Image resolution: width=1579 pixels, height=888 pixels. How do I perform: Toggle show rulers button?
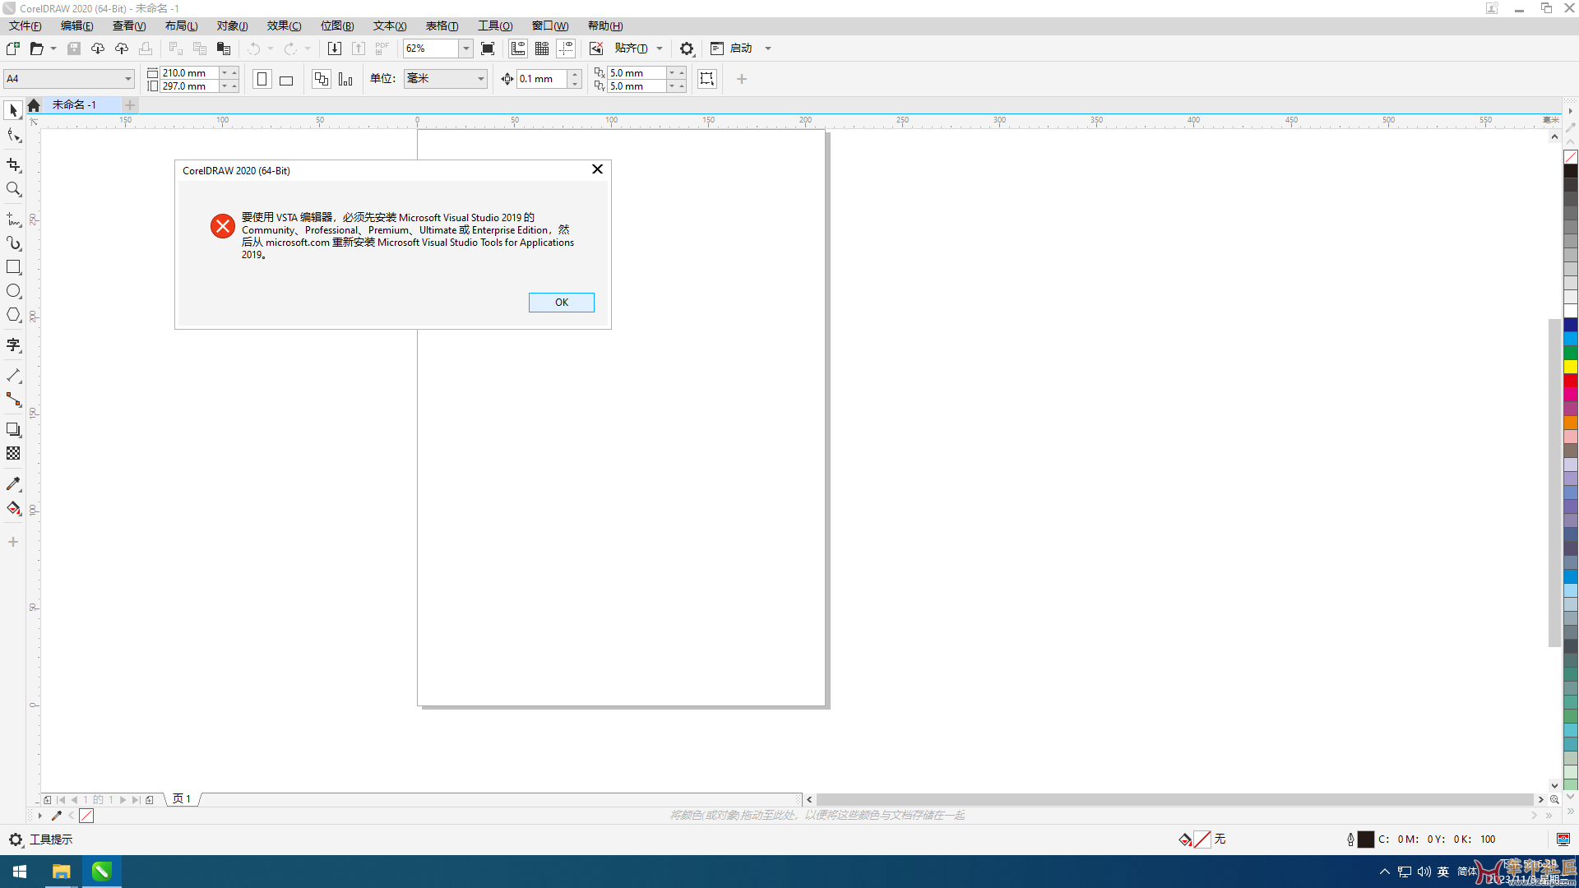(518, 49)
